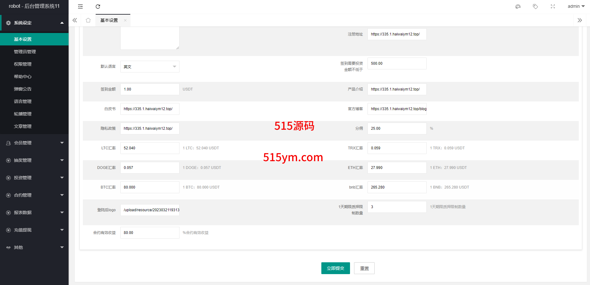Expand the 会员管理 menu

tap(34, 143)
